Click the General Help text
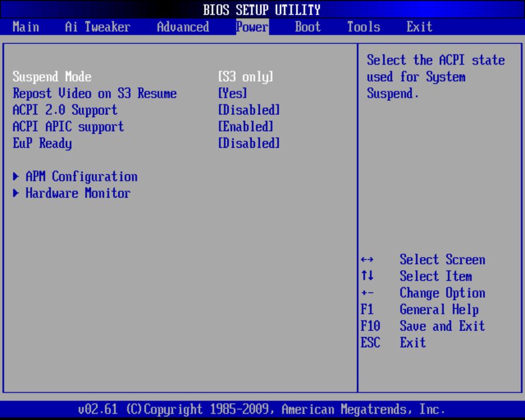Viewport: 525px width, 420px height. pyautogui.click(x=439, y=310)
